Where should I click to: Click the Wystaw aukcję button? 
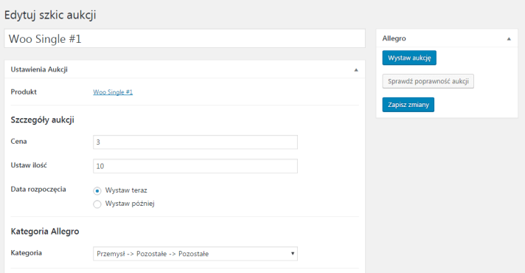pos(409,58)
